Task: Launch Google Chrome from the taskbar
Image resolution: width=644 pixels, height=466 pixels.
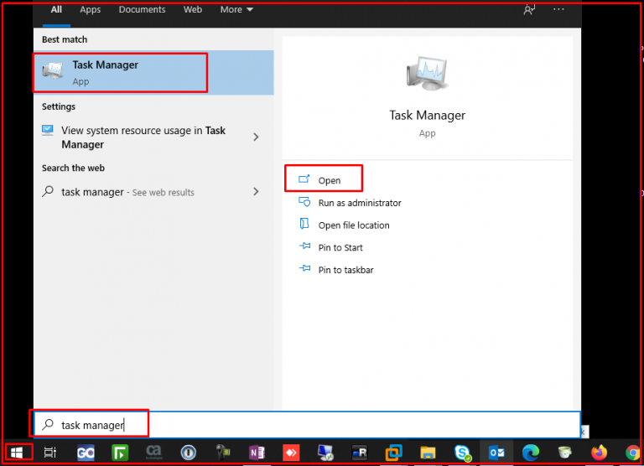Action: (x=633, y=453)
